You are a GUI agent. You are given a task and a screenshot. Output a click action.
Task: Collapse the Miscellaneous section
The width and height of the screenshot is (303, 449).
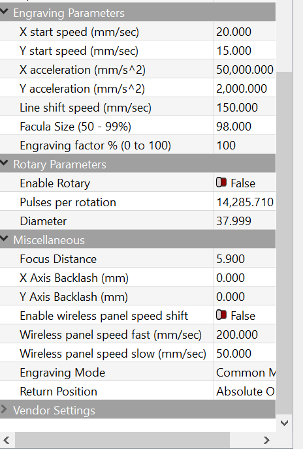(4, 239)
